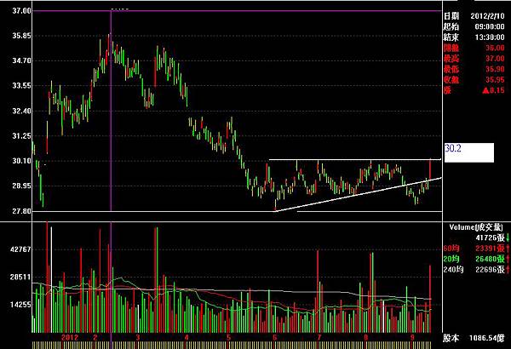Click the 37.00 label on price axis

pyautogui.click(x=21, y=11)
